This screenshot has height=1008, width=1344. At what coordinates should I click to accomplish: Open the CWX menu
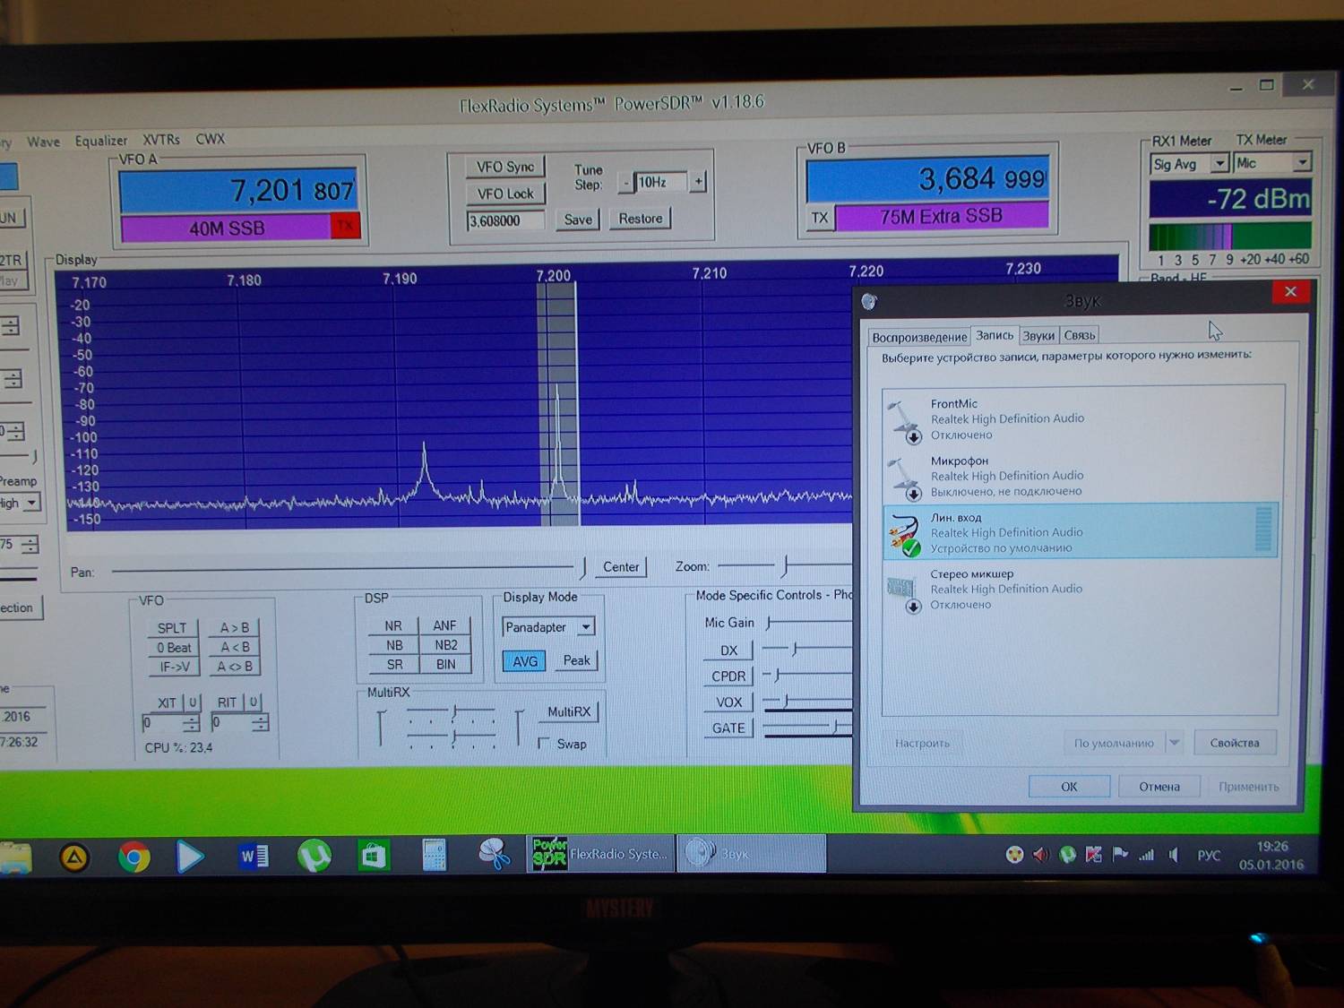211,139
